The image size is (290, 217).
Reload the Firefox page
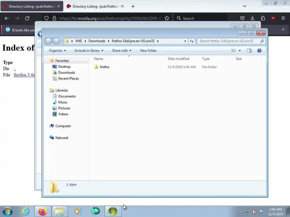27,18
